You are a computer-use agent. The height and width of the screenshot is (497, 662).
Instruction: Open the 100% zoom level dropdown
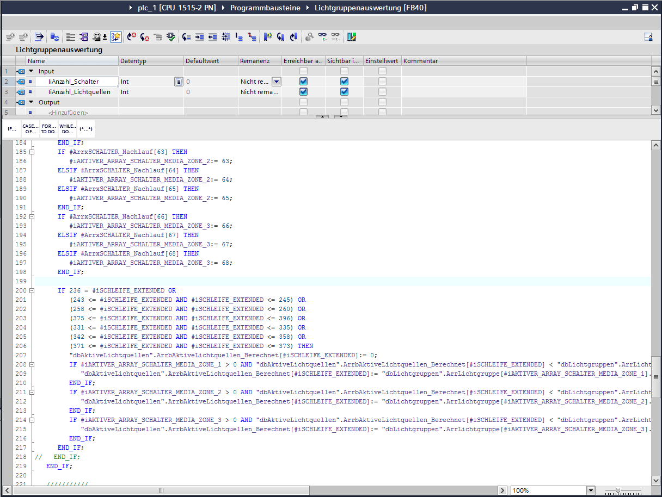tap(591, 490)
